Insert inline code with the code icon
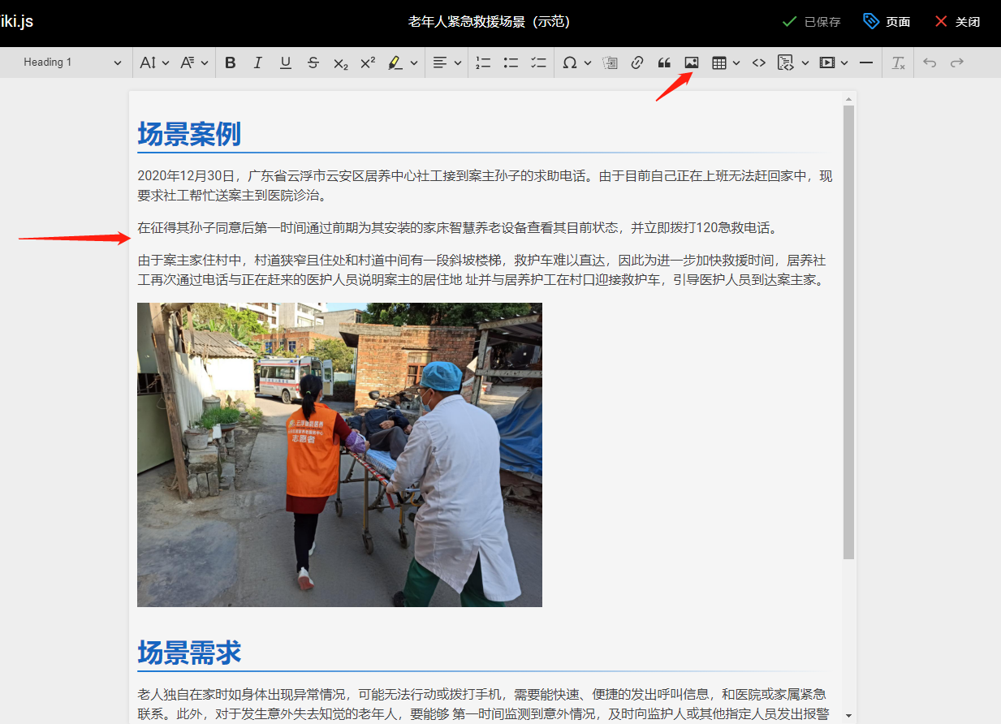 (758, 62)
